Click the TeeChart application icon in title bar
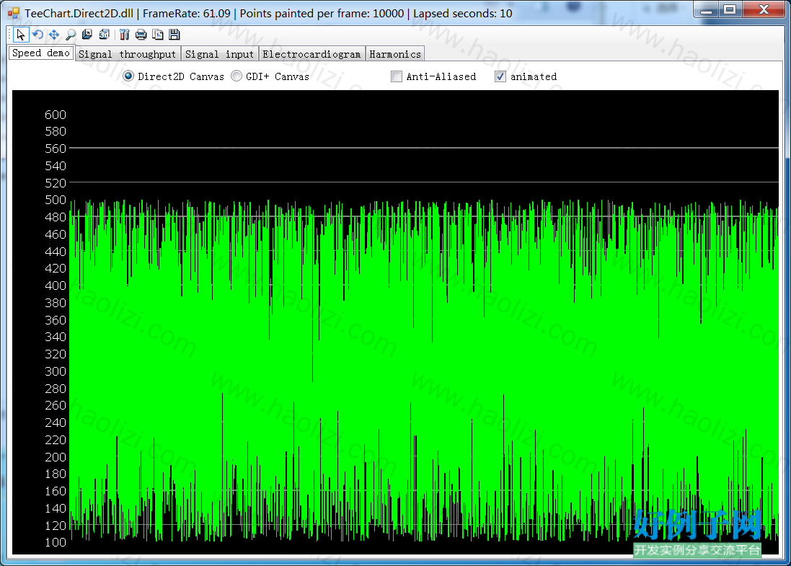The image size is (791, 566). (14, 13)
